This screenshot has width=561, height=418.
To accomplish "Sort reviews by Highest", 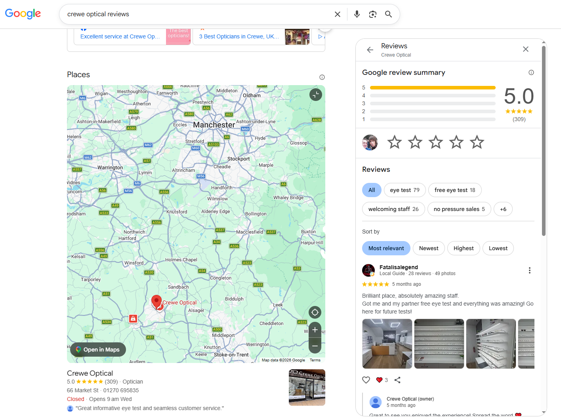I will [464, 248].
